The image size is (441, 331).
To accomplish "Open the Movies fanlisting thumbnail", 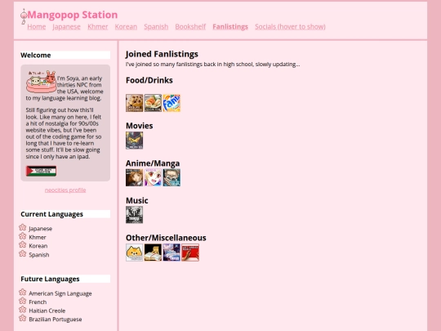I will (x=135, y=141).
